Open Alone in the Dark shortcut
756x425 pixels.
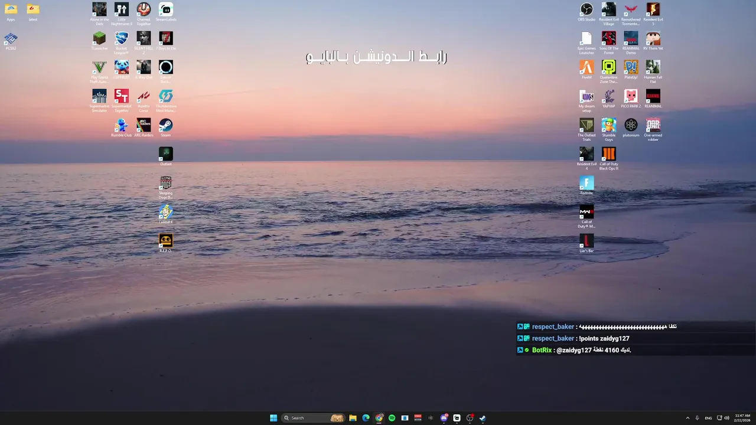coord(99,14)
